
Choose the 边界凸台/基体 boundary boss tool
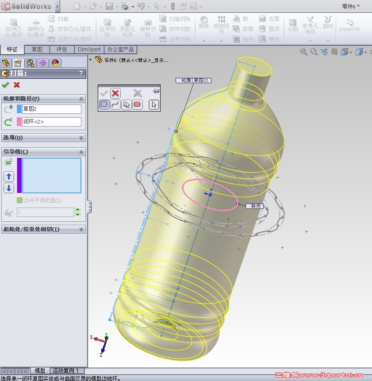[70, 39]
